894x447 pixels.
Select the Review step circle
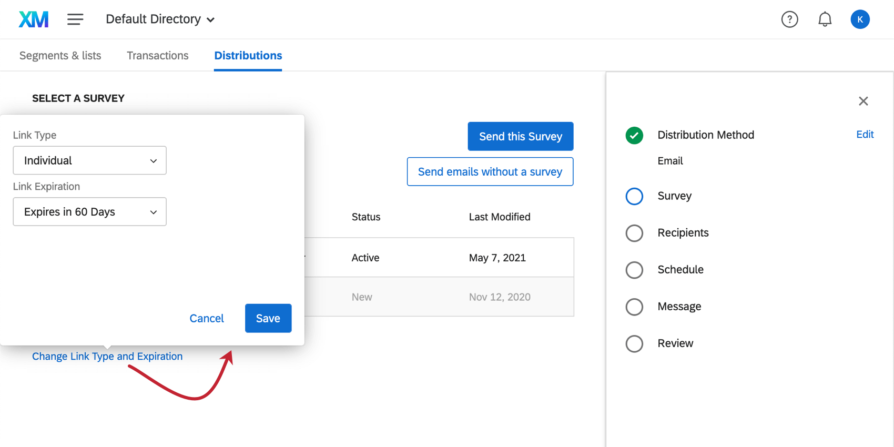click(x=634, y=343)
